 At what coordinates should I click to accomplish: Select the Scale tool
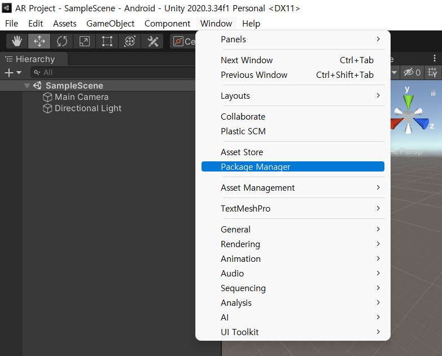[x=84, y=41]
